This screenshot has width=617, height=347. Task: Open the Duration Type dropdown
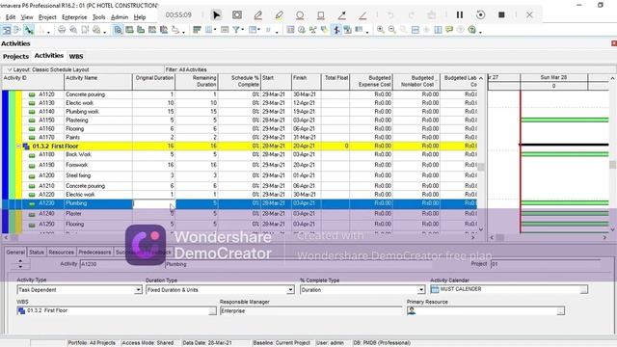(x=290, y=290)
